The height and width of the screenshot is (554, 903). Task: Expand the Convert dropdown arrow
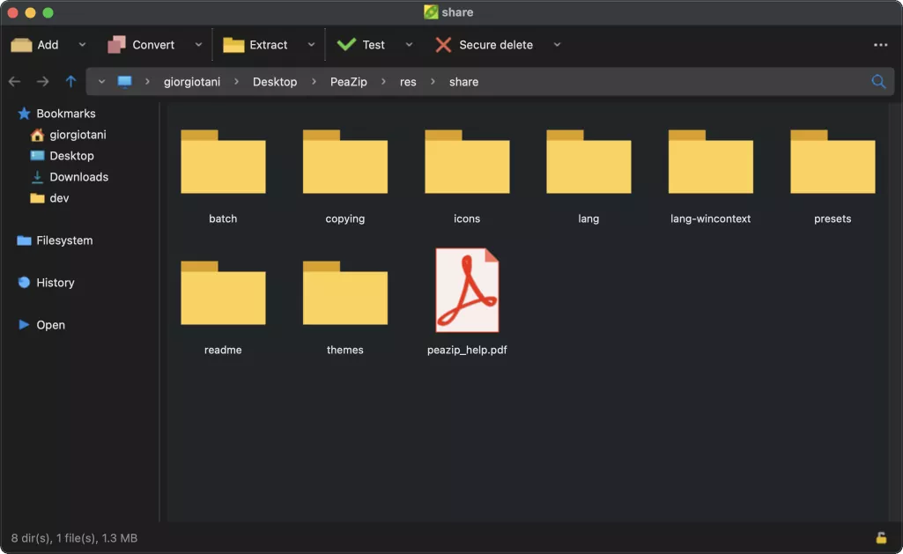coord(198,45)
